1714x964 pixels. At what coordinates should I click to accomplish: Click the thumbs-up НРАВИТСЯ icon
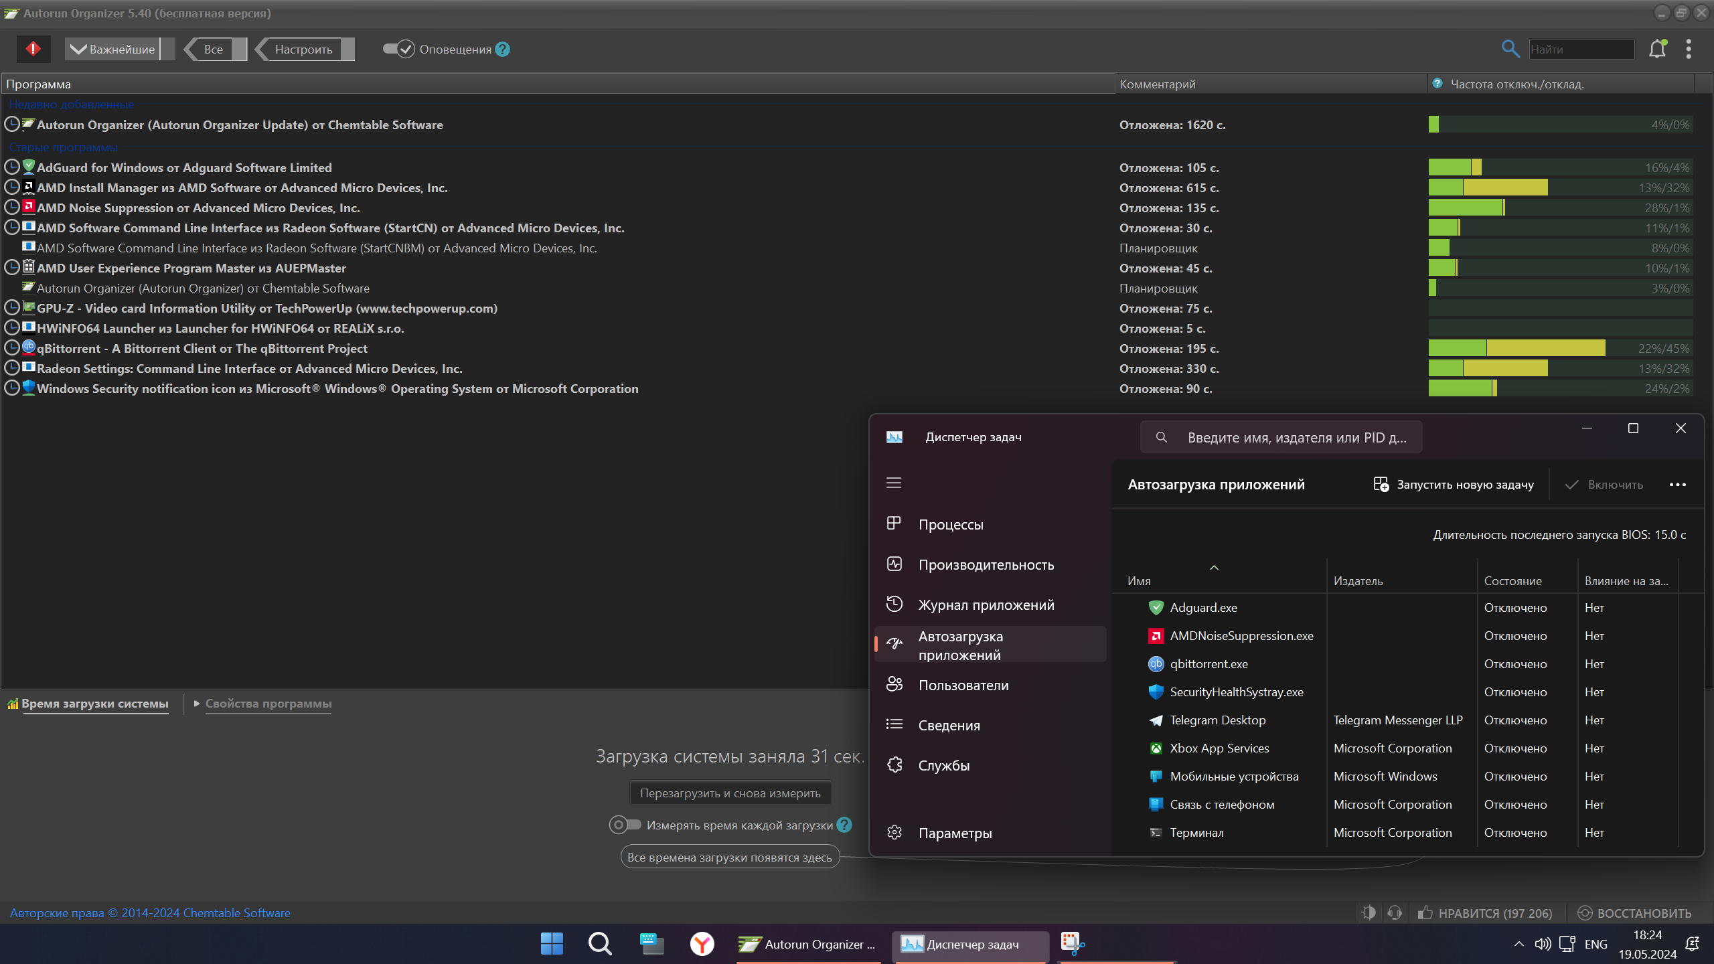1425,912
